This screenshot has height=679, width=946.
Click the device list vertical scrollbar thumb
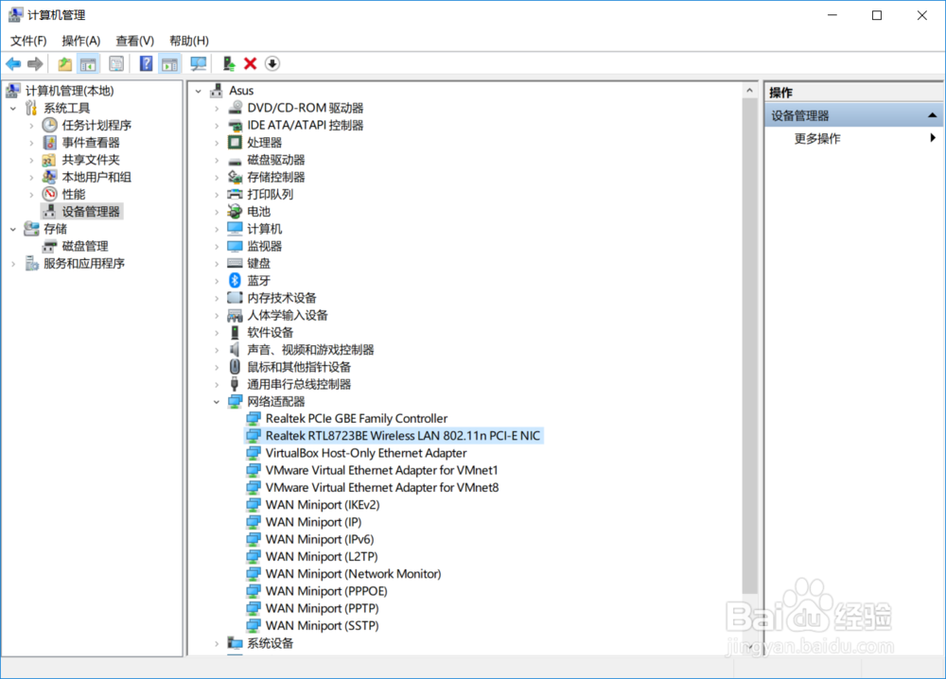tap(749, 345)
